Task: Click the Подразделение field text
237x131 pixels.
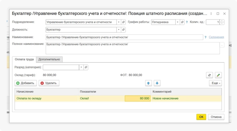Action: tap(81, 22)
